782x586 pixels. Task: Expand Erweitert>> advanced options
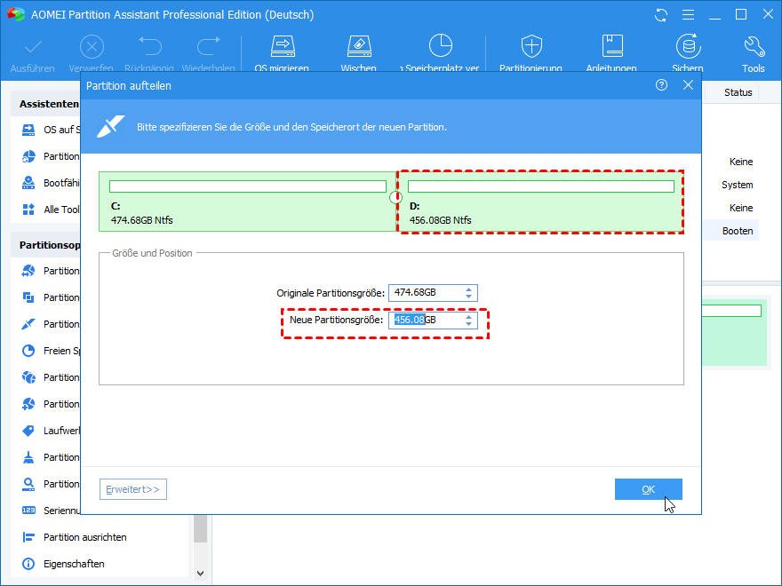coord(133,489)
